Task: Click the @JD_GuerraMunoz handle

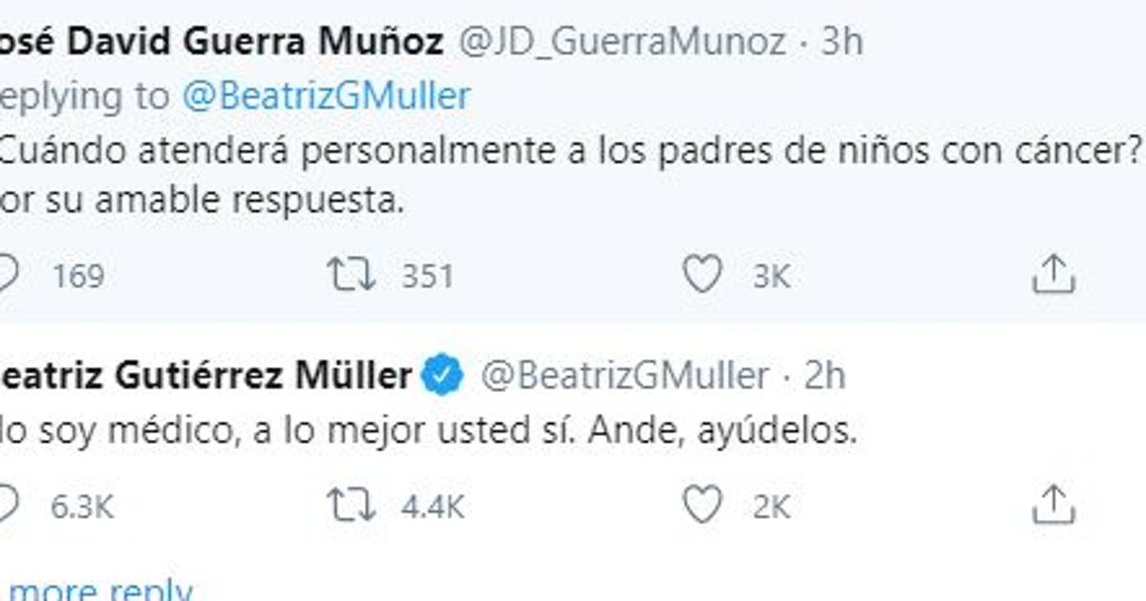Action: [624, 42]
